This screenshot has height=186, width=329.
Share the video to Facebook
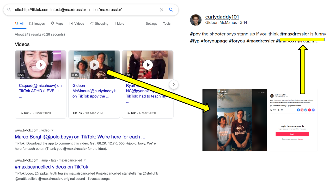coord(298,110)
